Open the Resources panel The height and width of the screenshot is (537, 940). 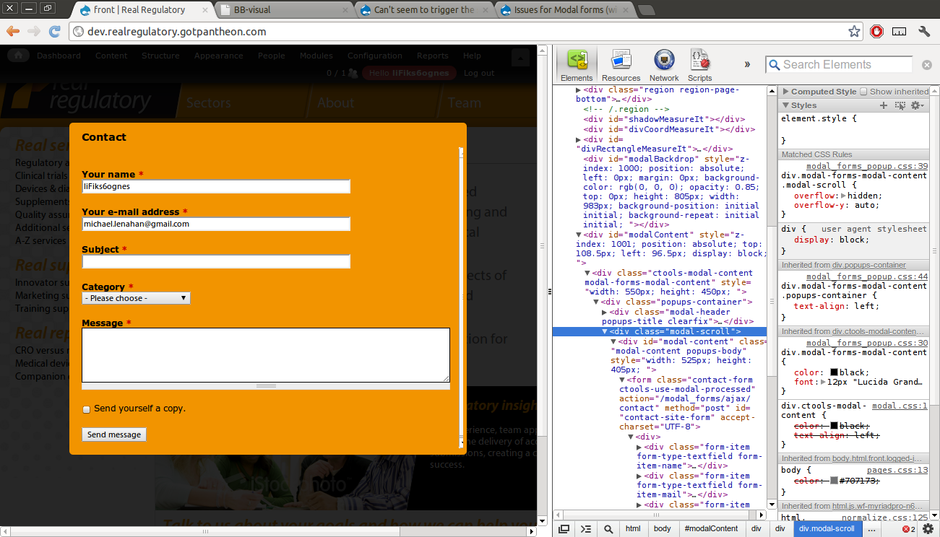(x=621, y=66)
